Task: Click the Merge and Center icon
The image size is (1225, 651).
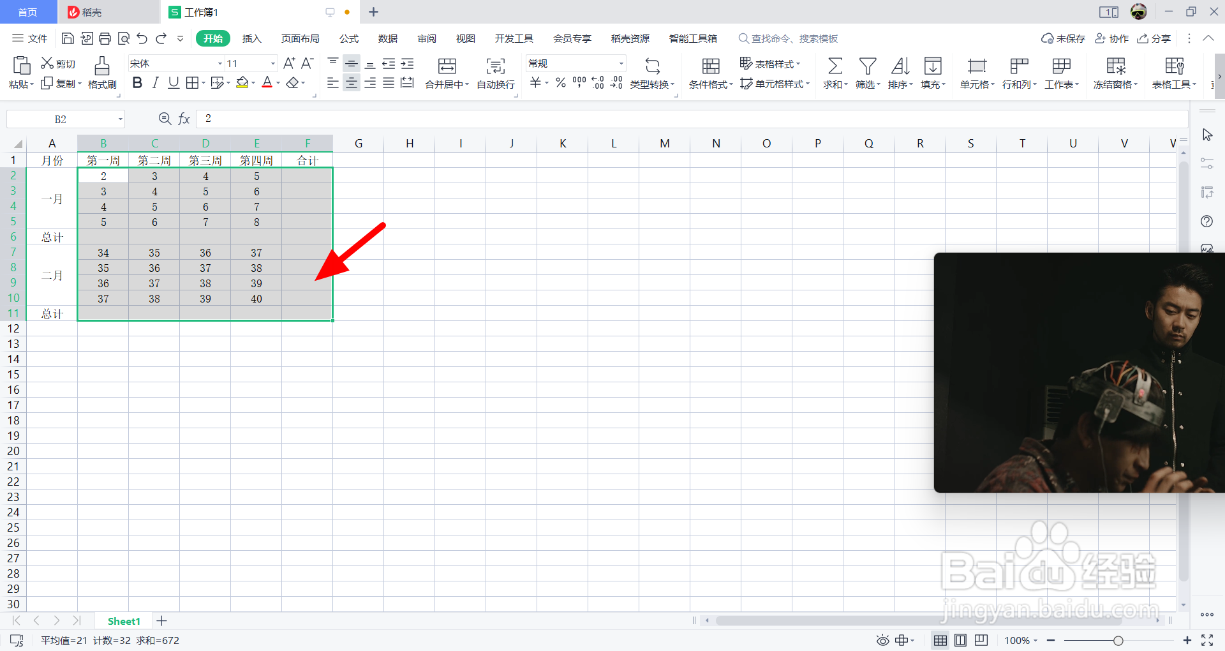Action: (447, 66)
